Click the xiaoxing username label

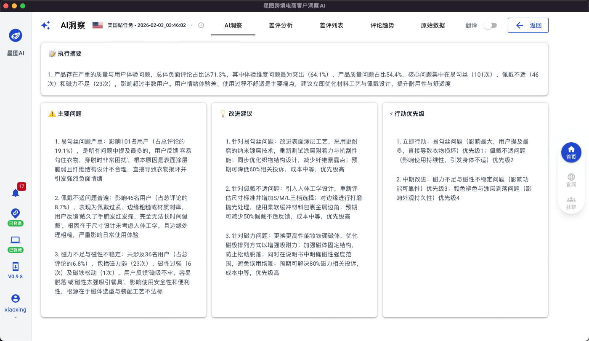click(x=16, y=309)
